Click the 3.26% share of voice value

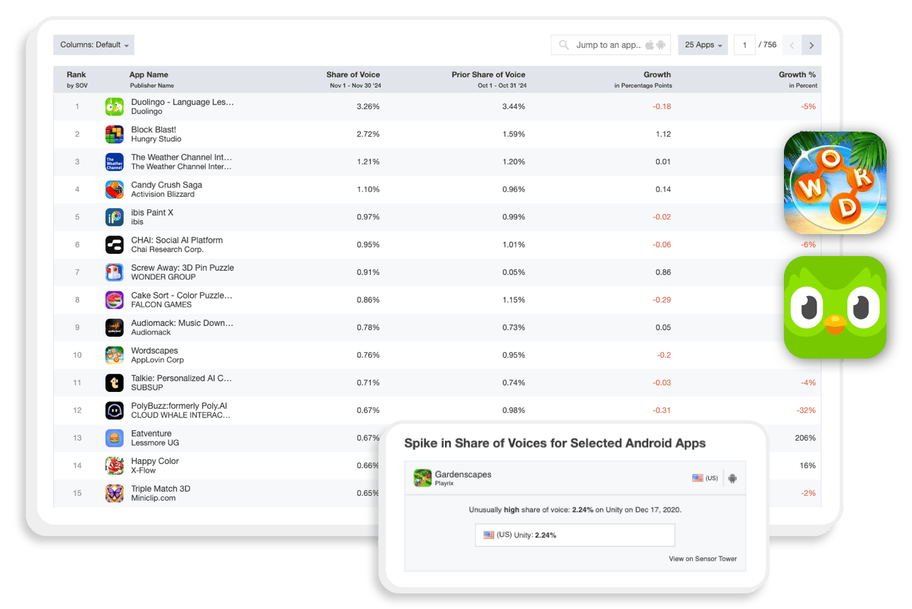tap(368, 107)
